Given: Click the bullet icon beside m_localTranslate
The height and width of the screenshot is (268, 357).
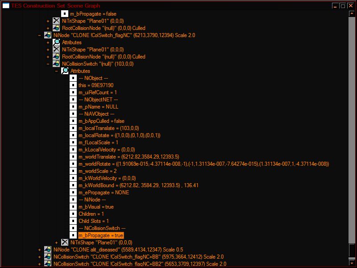Looking at the screenshot, I should pyautogui.click(x=73, y=128).
